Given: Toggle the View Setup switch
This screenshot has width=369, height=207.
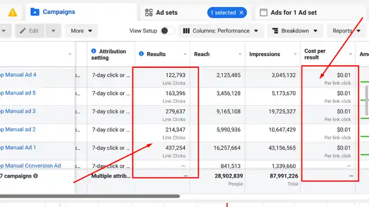Looking at the screenshot, I should tap(167, 30).
